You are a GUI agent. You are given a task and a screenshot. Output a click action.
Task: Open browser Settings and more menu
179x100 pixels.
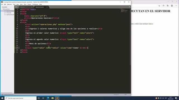(x=176, y=6)
